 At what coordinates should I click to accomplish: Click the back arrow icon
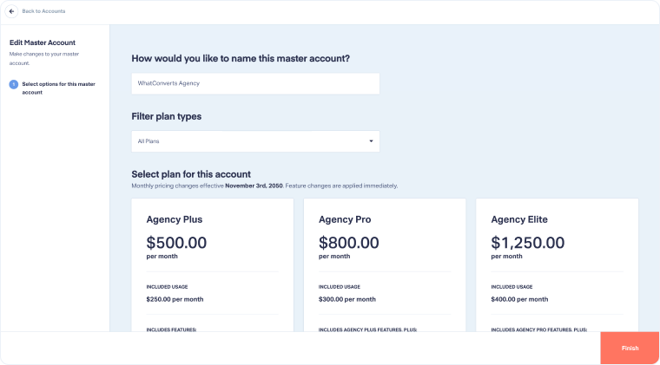click(x=12, y=11)
